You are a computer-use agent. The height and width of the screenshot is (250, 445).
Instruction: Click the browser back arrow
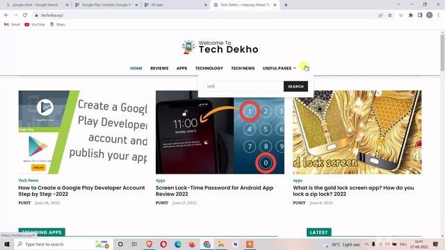click(x=6, y=15)
